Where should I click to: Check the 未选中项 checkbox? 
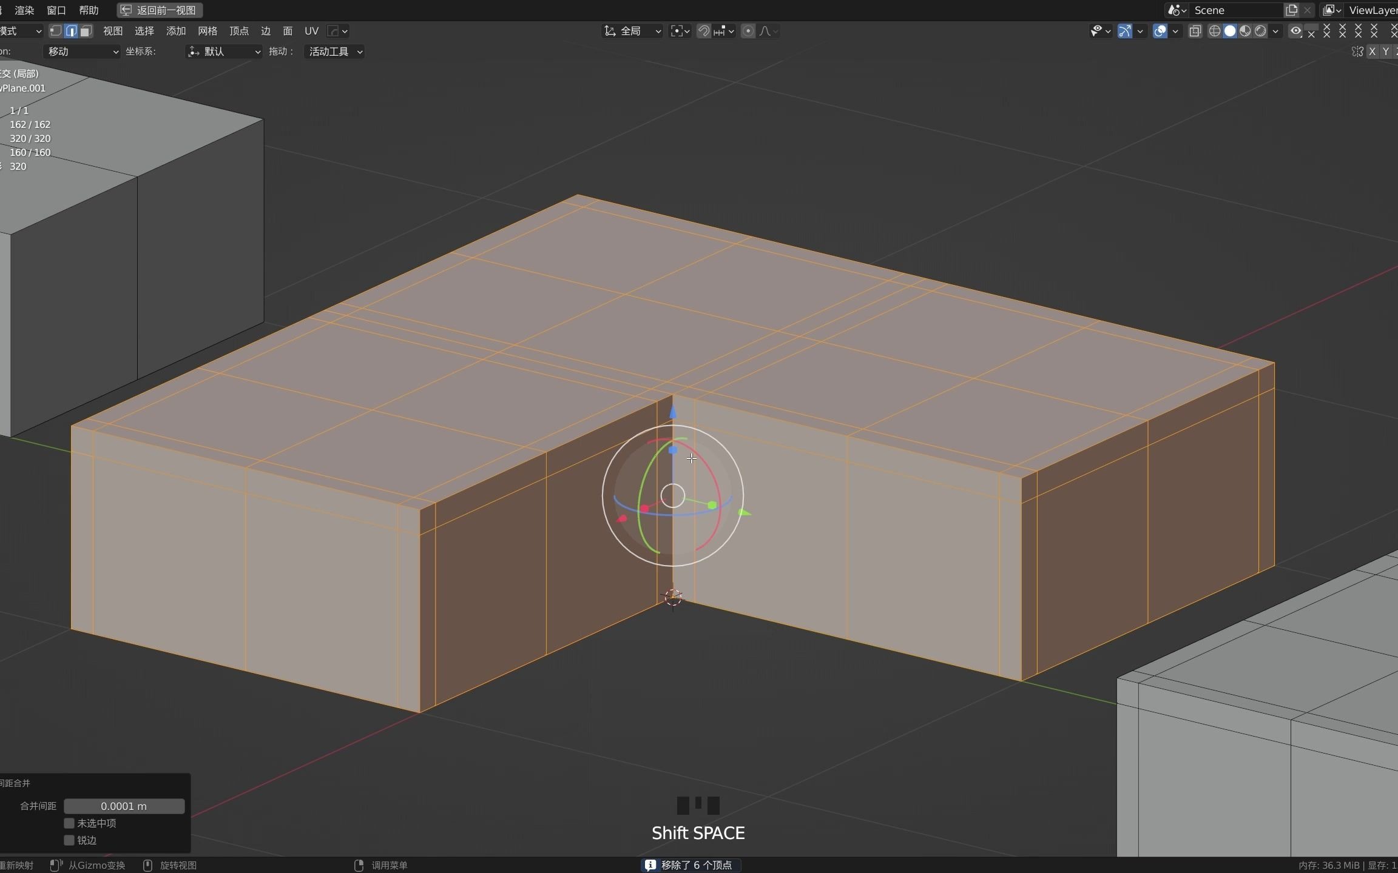[x=69, y=823]
